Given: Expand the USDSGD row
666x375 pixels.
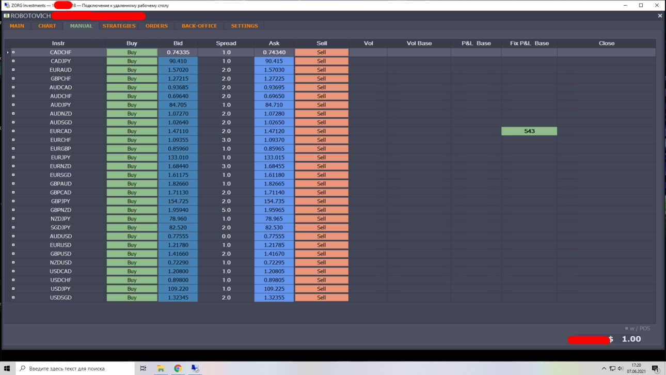Looking at the screenshot, I should [x=13, y=298].
